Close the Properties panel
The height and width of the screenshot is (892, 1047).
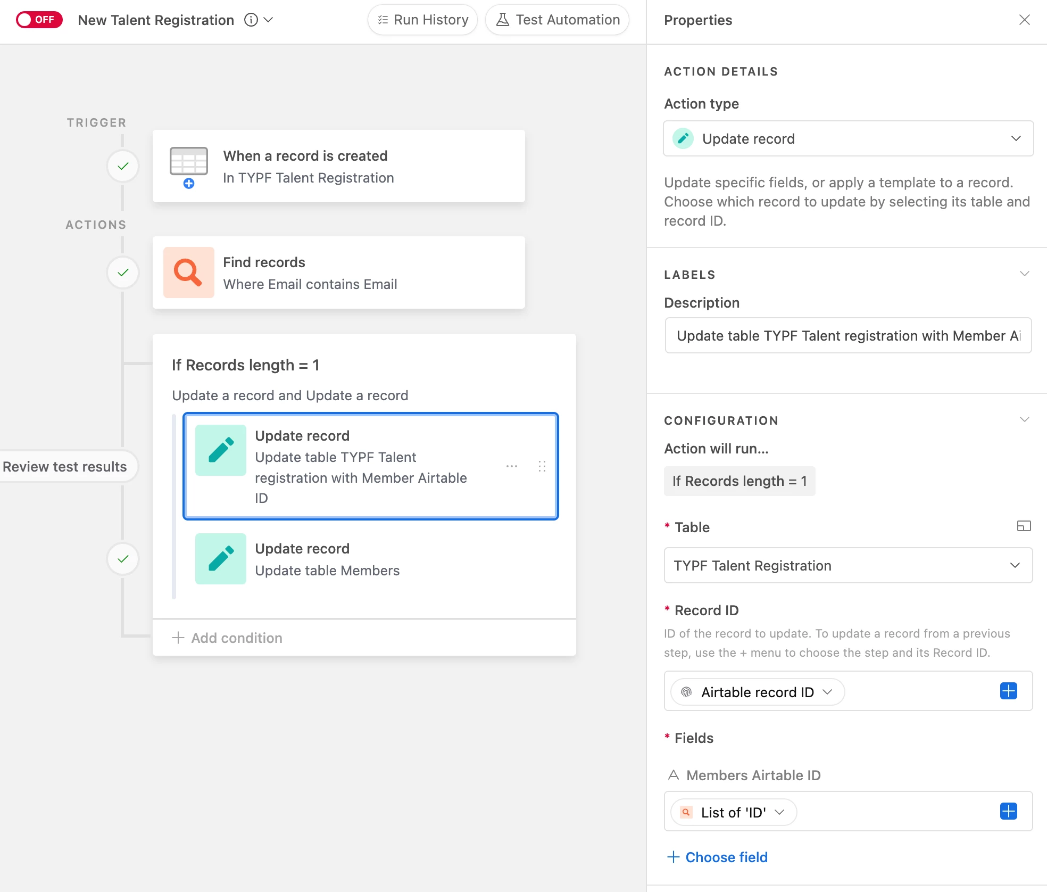click(x=1024, y=20)
